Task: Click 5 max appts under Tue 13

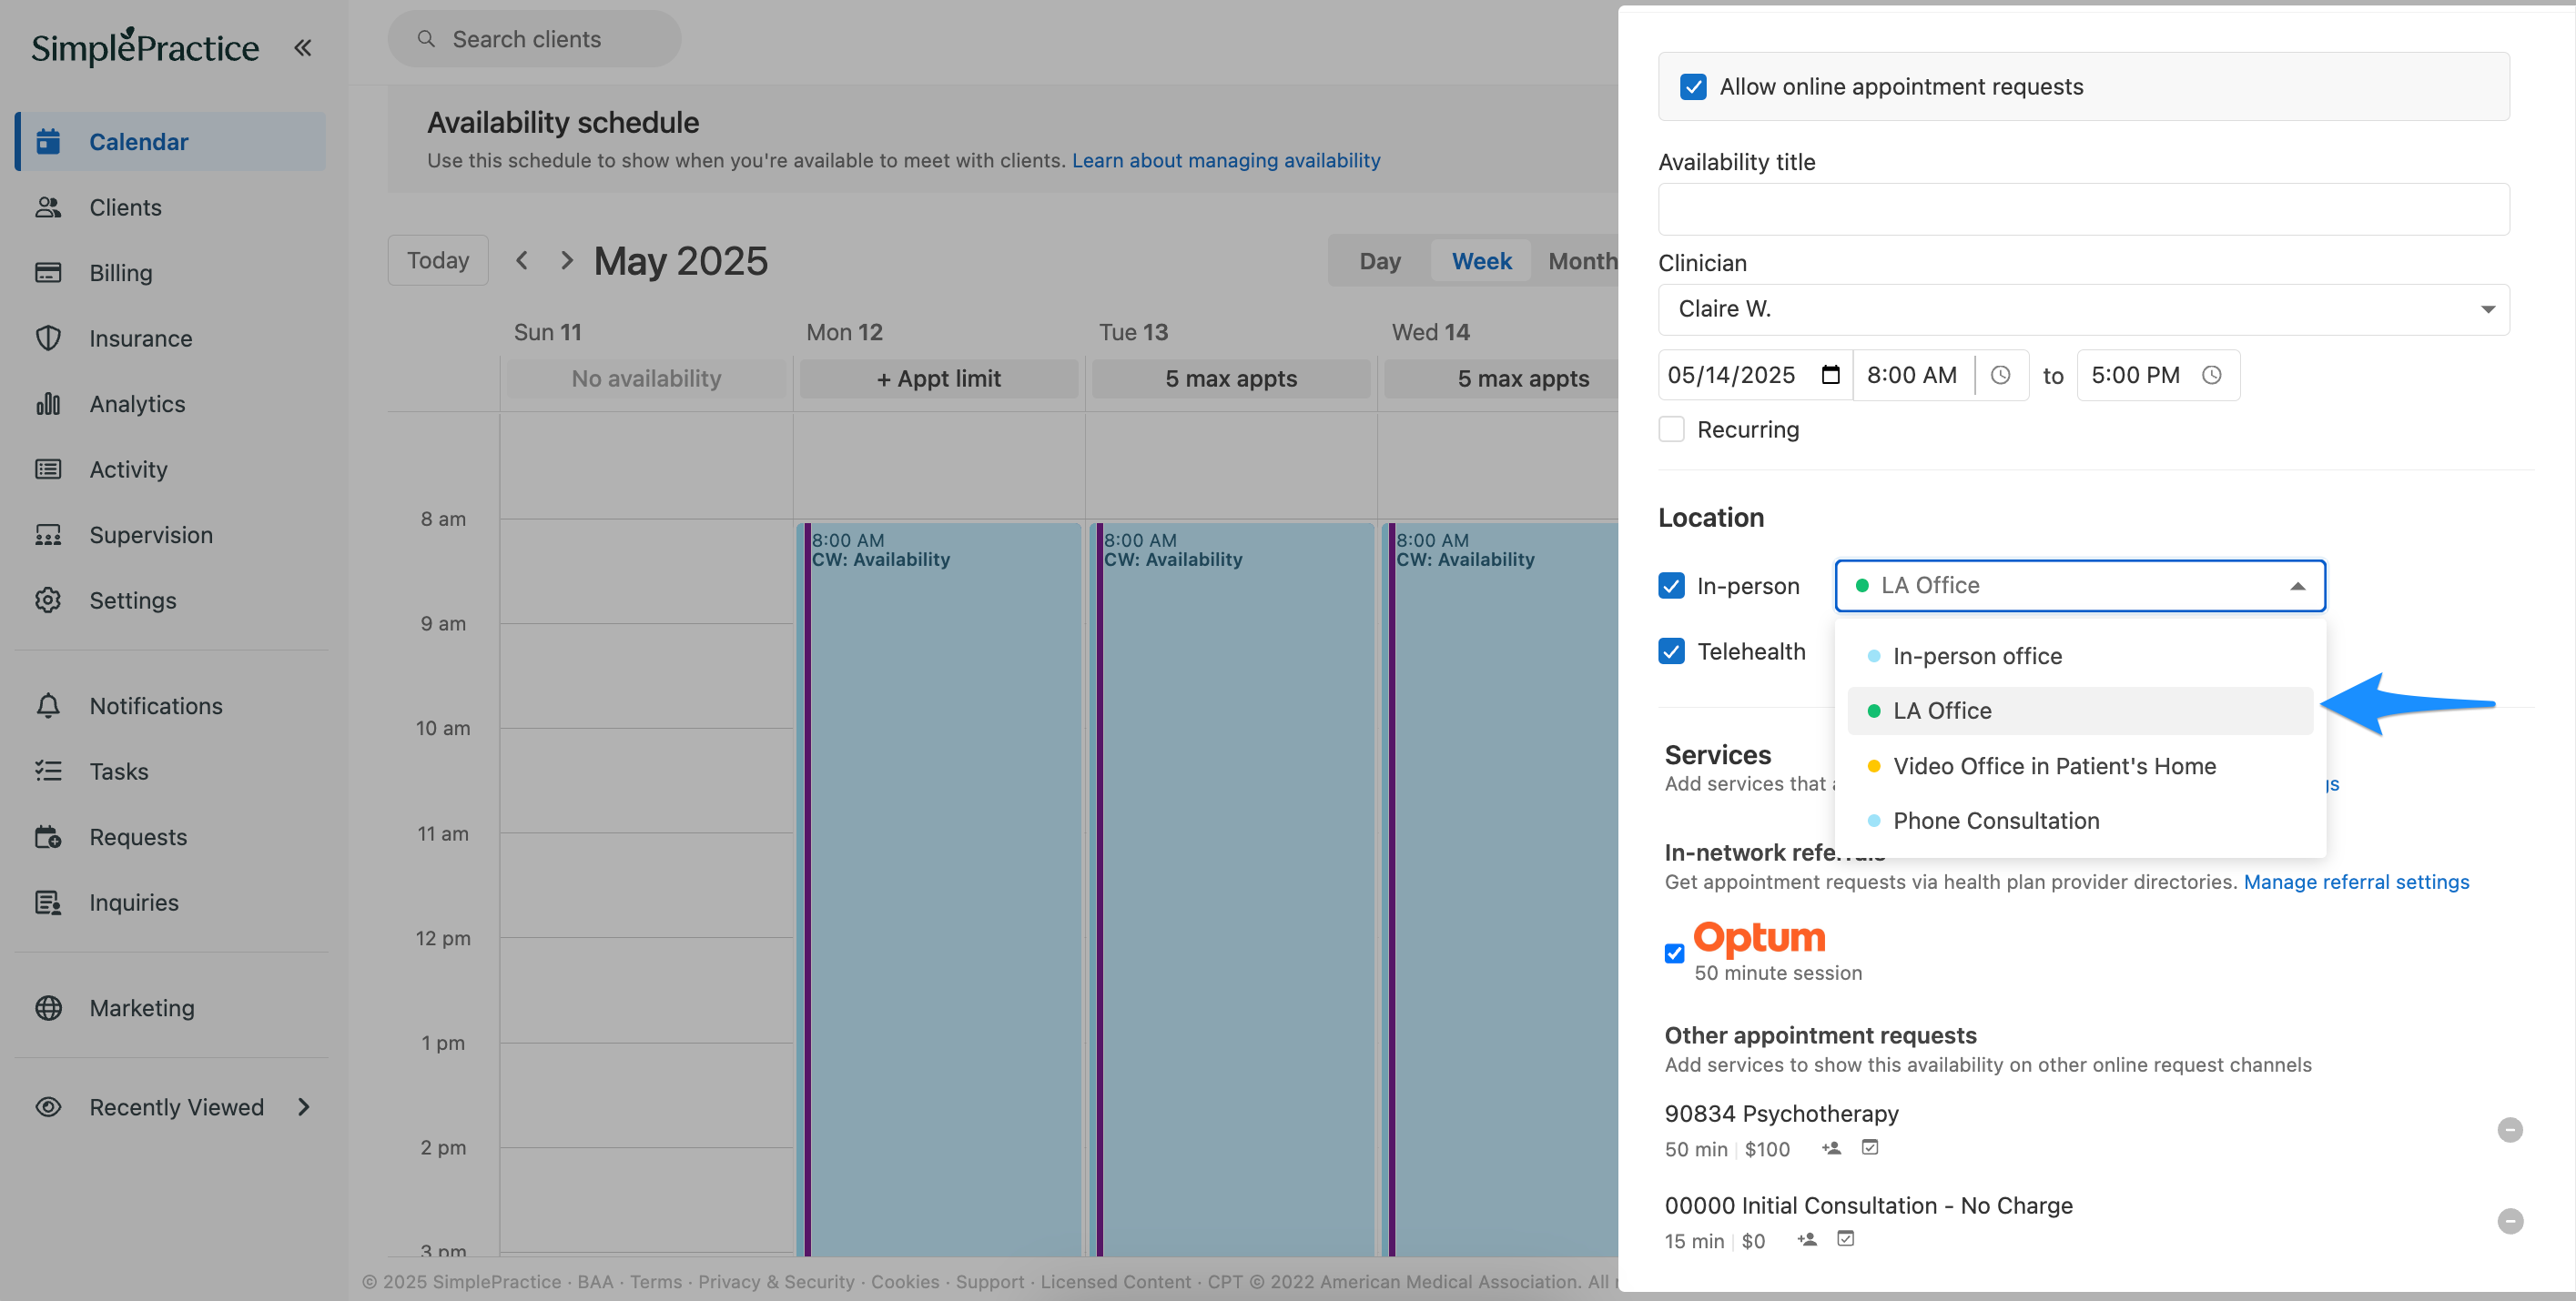Action: pyautogui.click(x=1230, y=378)
